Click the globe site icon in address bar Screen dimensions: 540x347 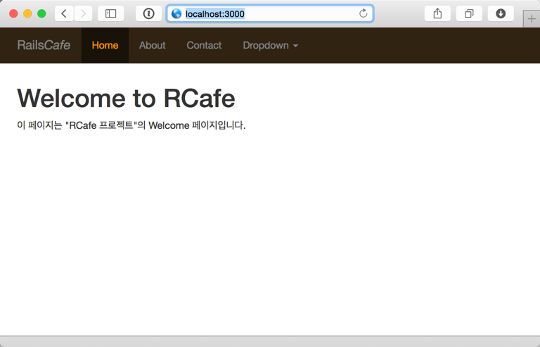point(176,14)
